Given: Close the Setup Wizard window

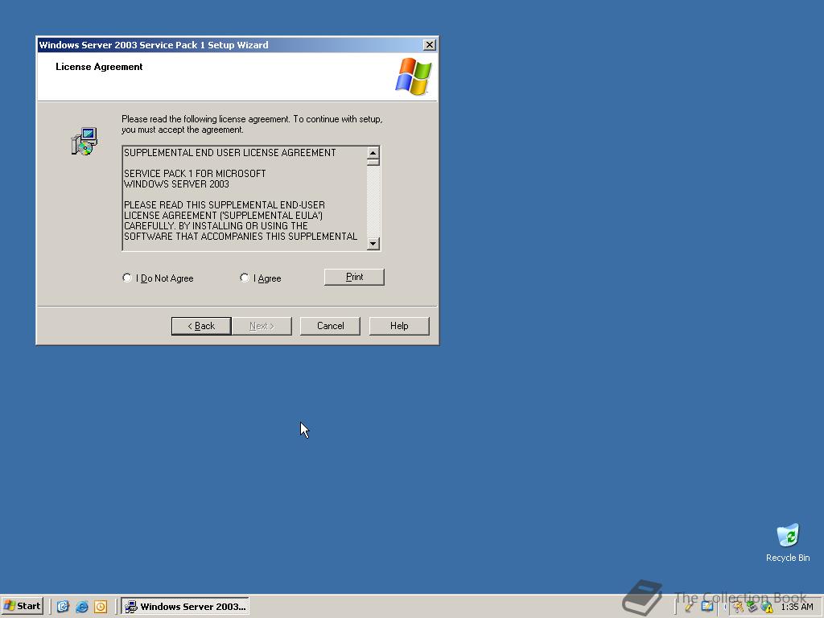Looking at the screenshot, I should (x=430, y=45).
